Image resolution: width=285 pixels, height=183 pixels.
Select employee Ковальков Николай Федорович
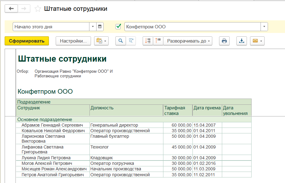pos(53,131)
